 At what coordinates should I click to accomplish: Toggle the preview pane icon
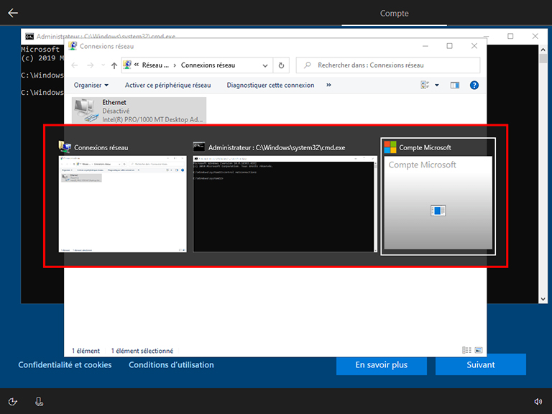(454, 85)
